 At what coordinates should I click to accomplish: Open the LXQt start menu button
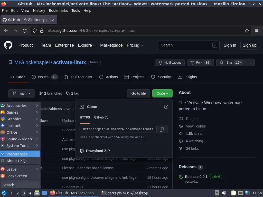[4, 193]
